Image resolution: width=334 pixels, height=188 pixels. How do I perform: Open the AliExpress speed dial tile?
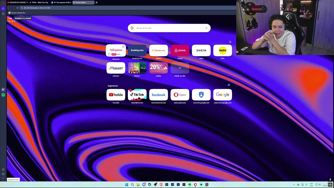tap(116, 50)
